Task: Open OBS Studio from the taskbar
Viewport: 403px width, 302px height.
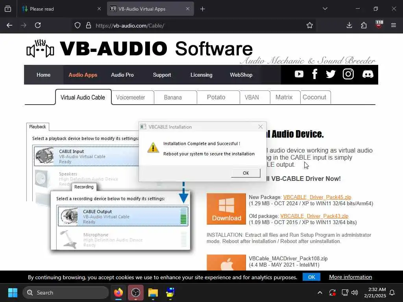Action: (136, 293)
